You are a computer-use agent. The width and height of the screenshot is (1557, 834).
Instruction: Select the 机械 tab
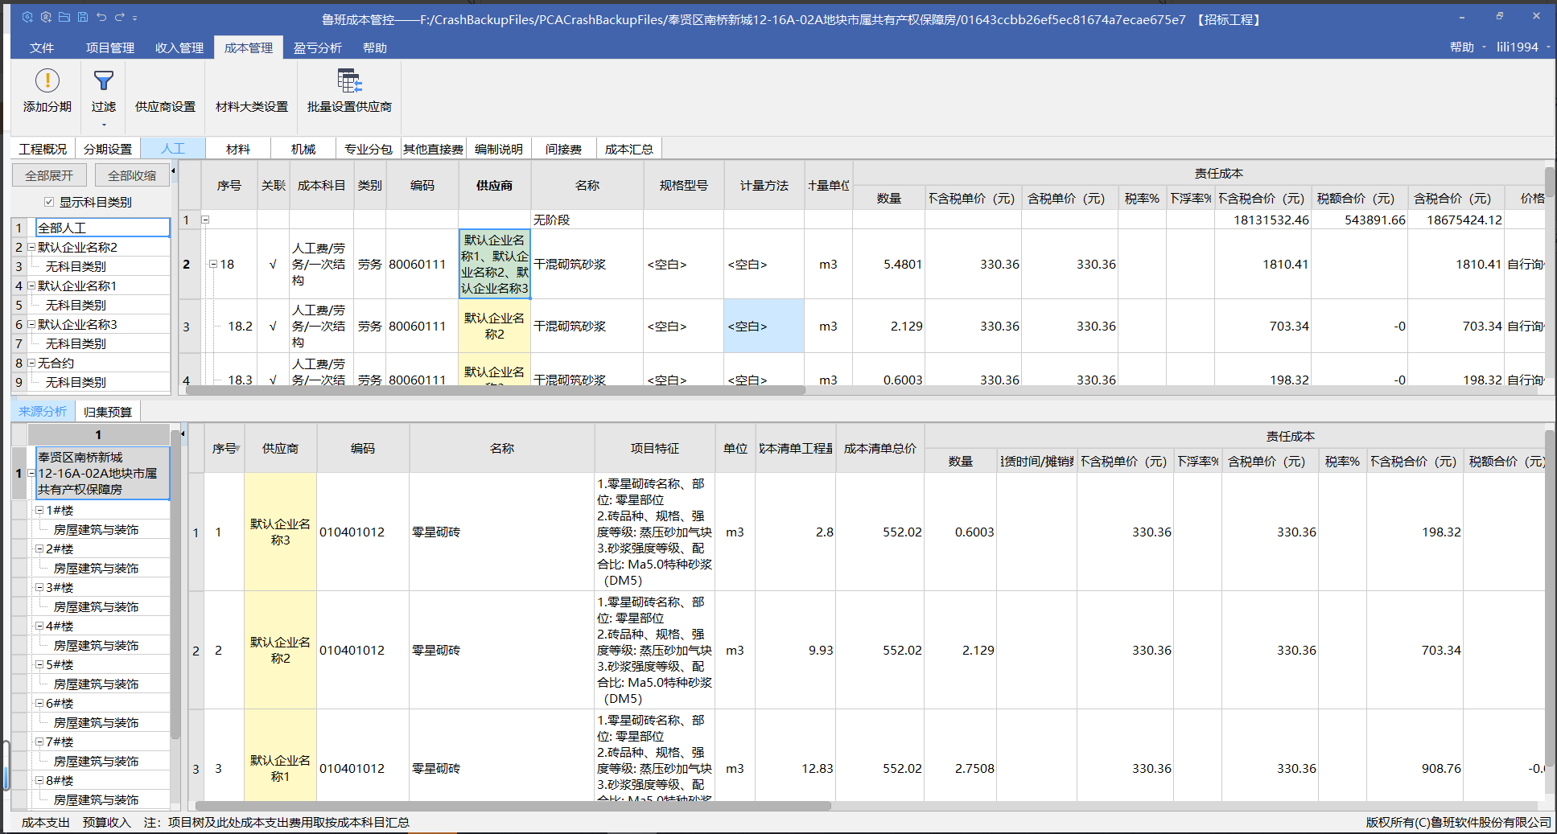click(303, 149)
